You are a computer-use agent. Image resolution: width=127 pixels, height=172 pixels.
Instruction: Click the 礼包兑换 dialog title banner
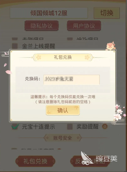pos(63,57)
